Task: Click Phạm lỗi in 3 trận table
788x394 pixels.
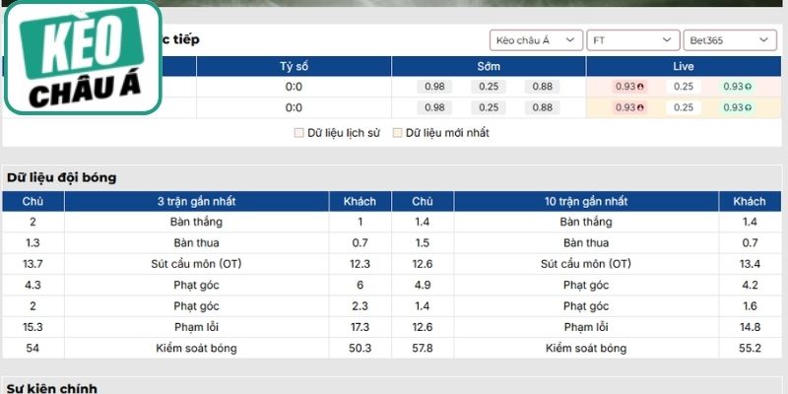Action: (x=196, y=327)
